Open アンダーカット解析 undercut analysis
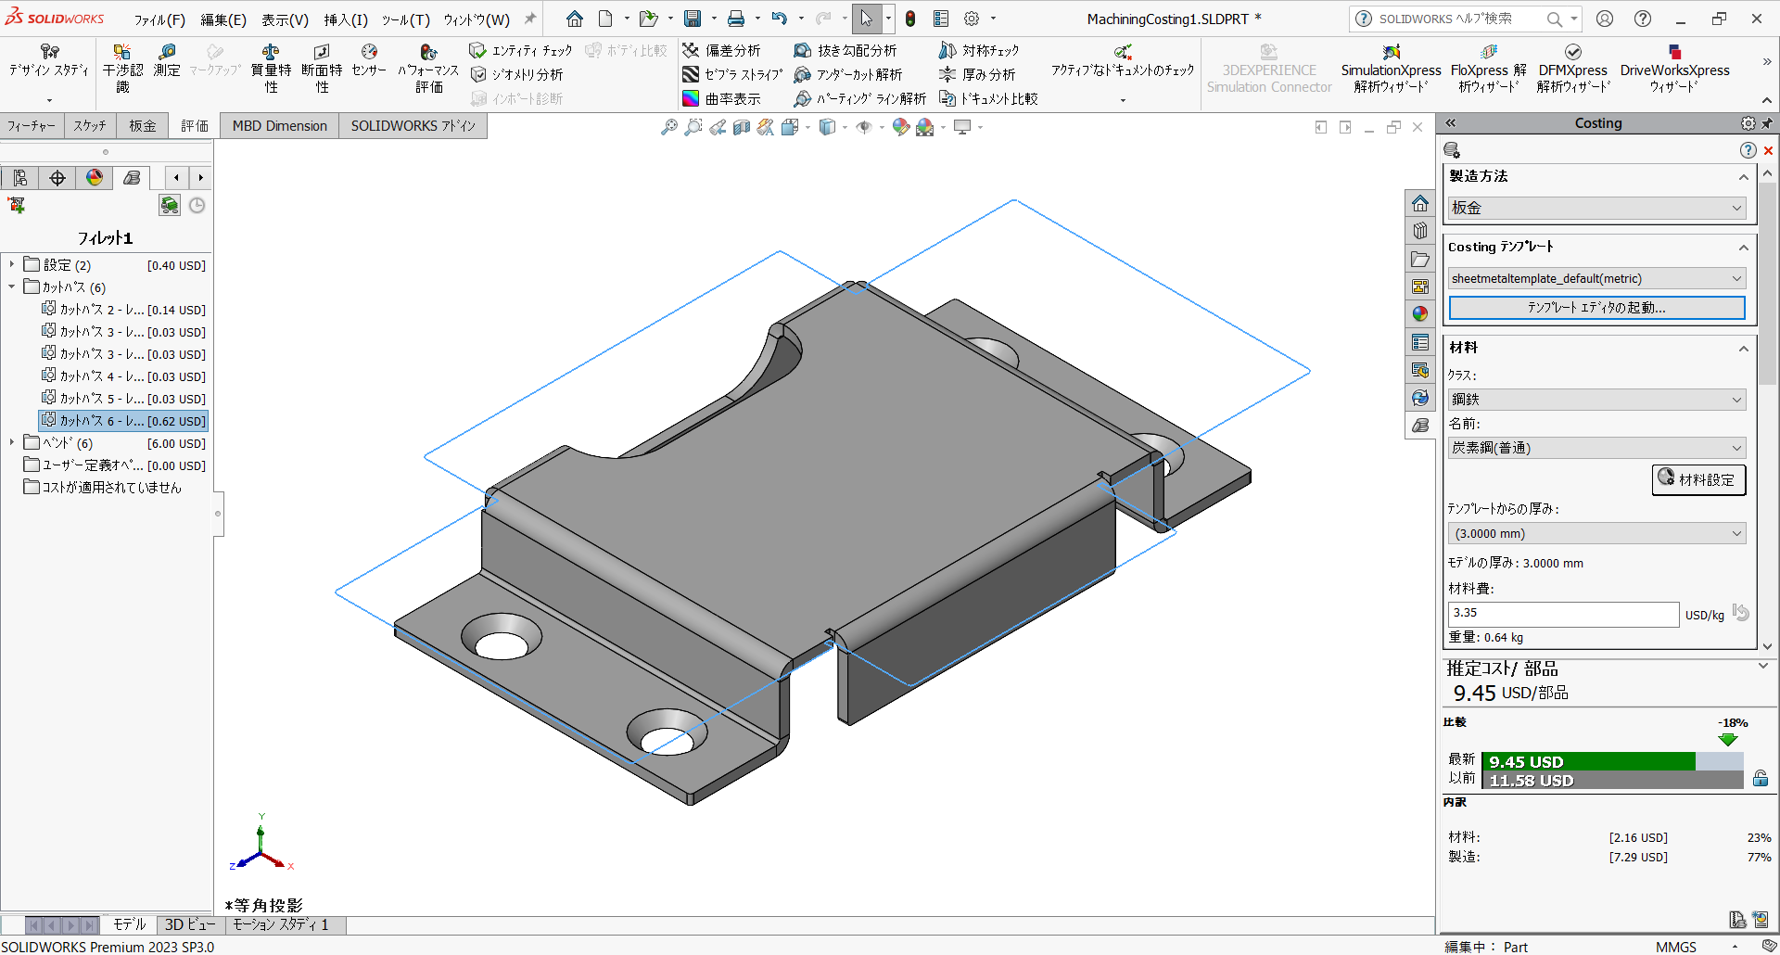1780x955 pixels. (x=848, y=74)
